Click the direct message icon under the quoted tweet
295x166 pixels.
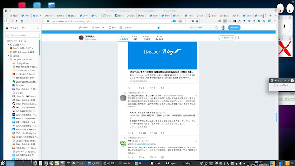[x=162, y=133]
